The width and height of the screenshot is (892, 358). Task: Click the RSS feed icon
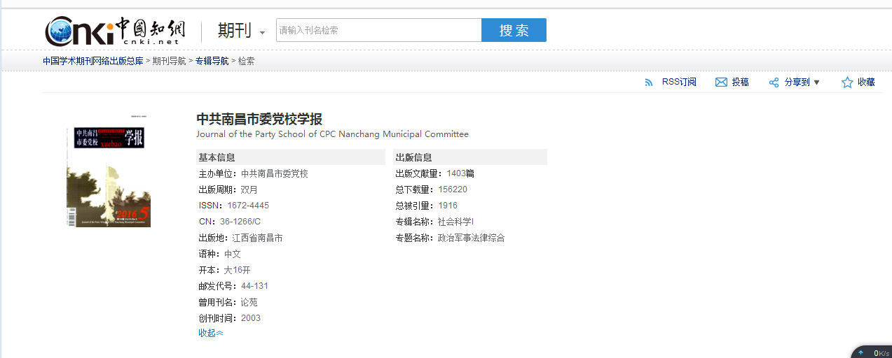649,83
